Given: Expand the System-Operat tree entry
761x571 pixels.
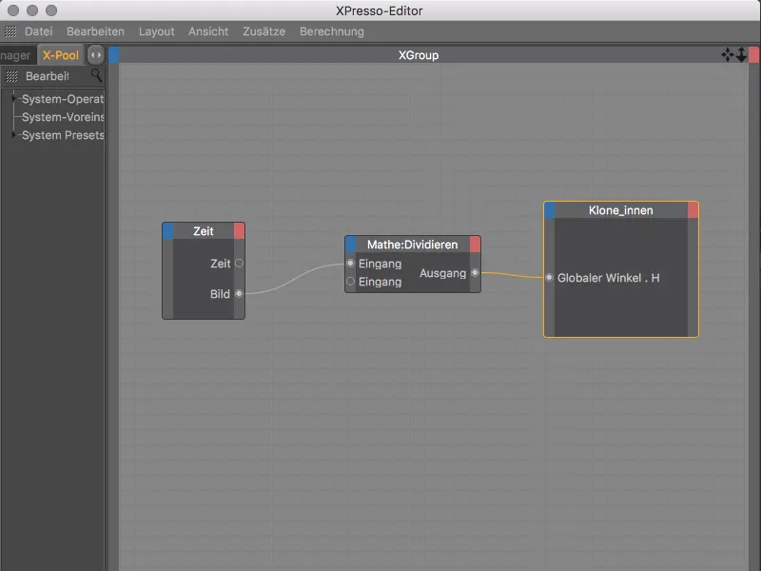Looking at the screenshot, I should click(x=13, y=99).
